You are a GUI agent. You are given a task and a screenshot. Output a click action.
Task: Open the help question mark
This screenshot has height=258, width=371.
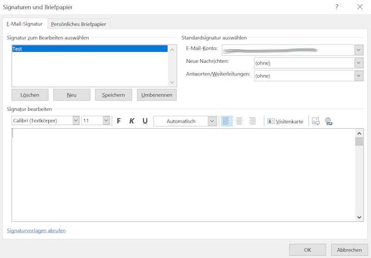point(337,6)
